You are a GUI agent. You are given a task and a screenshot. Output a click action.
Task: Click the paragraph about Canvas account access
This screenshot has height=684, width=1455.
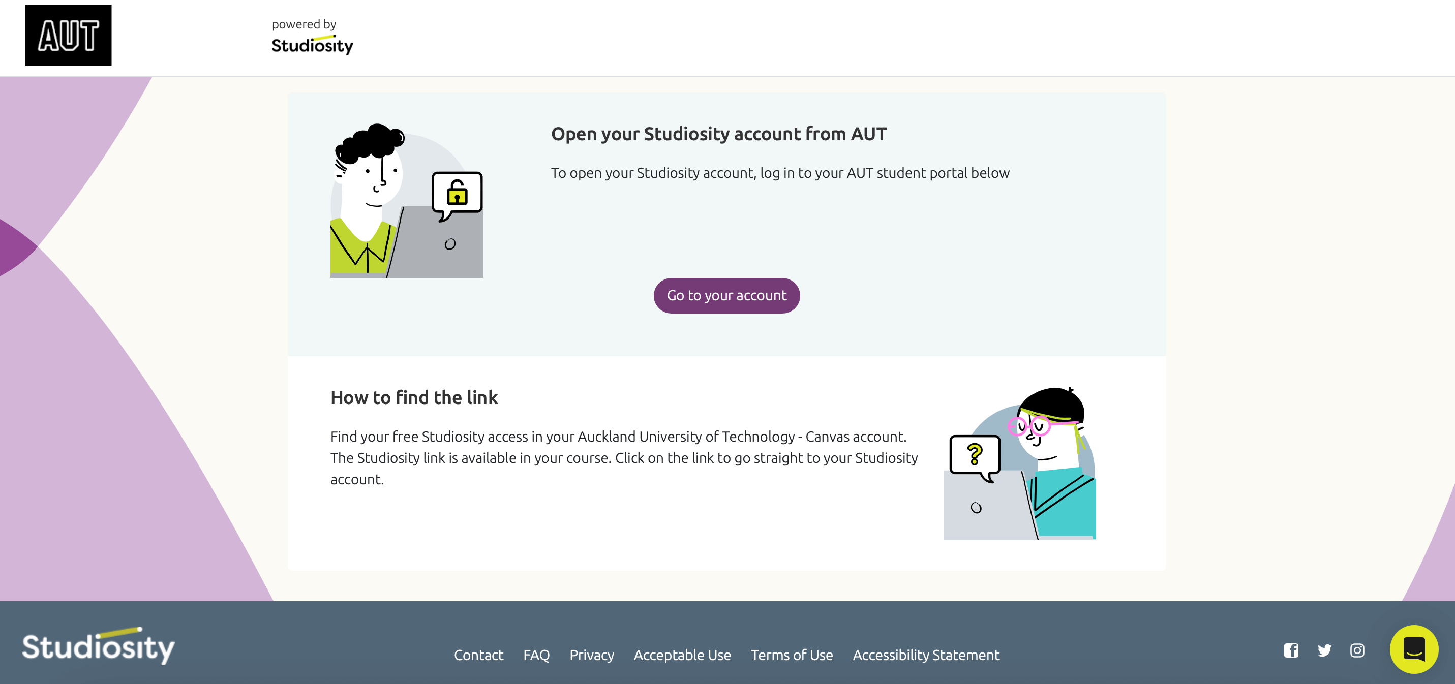click(x=624, y=457)
